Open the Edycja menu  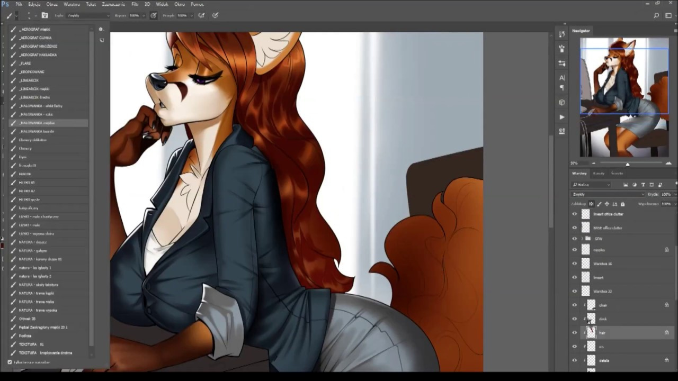(34, 4)
